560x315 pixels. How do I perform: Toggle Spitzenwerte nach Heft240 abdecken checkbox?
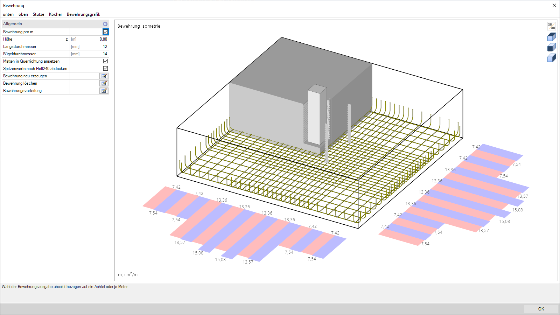point(105,69)
